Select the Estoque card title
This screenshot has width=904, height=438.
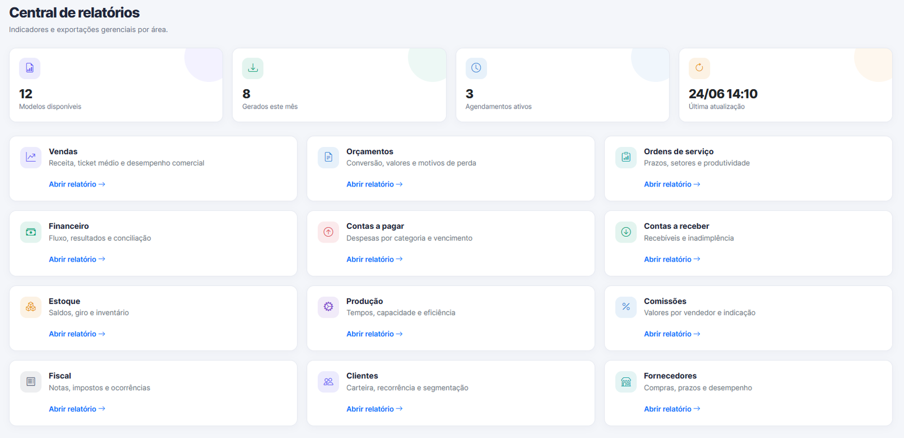pyautogui.click(x=64, y=301)
